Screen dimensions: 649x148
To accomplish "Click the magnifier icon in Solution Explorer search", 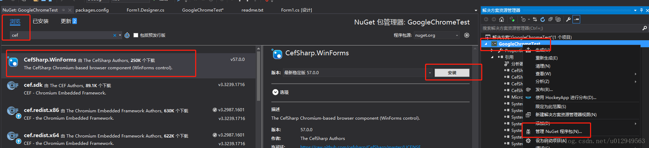I will [x=644, y=28].
